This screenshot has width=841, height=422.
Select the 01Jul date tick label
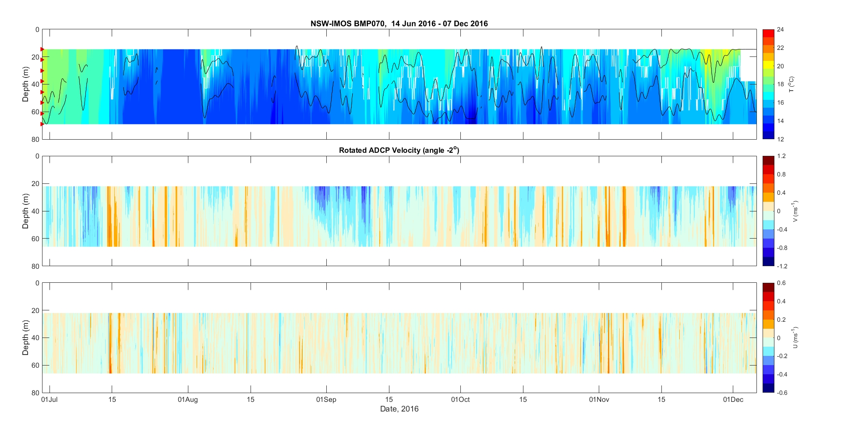(x=49, y=399)
